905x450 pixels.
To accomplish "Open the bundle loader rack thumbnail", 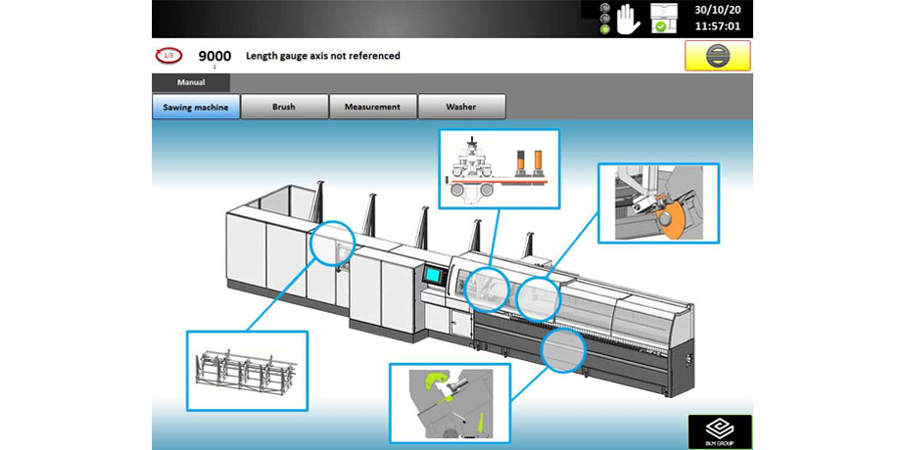I will tap(247, 370).
